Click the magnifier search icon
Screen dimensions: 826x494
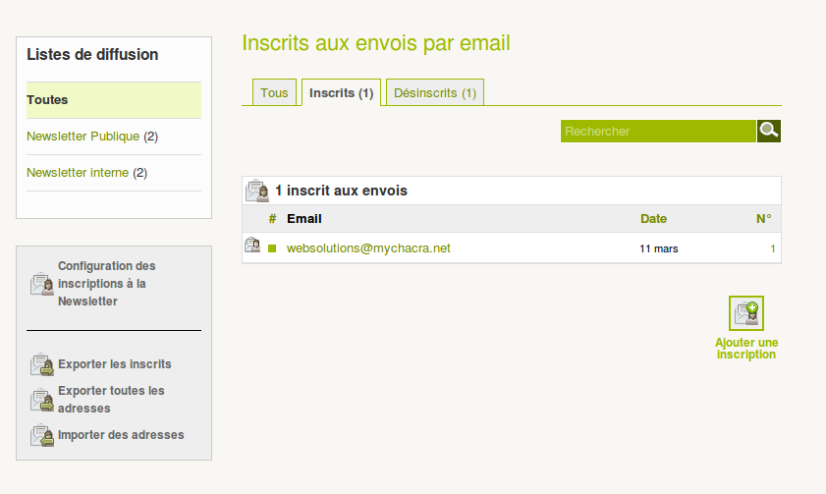tap(768, 131)
